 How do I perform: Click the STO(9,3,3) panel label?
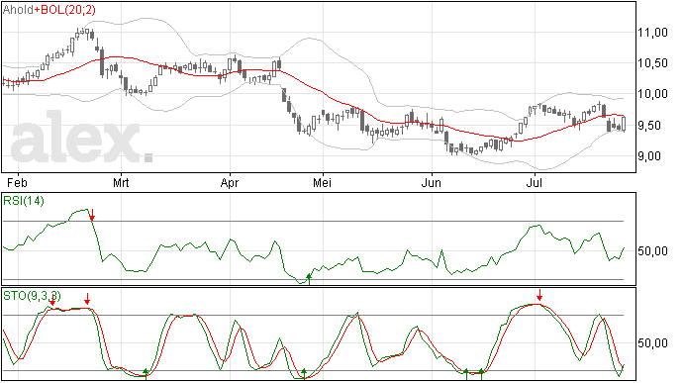pos(32,296)
